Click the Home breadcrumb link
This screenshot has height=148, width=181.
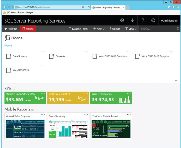coord(8,45)
